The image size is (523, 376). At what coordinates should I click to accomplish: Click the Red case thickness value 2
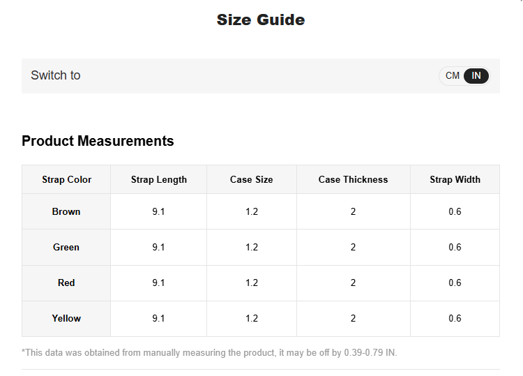(x=353, y=283)
